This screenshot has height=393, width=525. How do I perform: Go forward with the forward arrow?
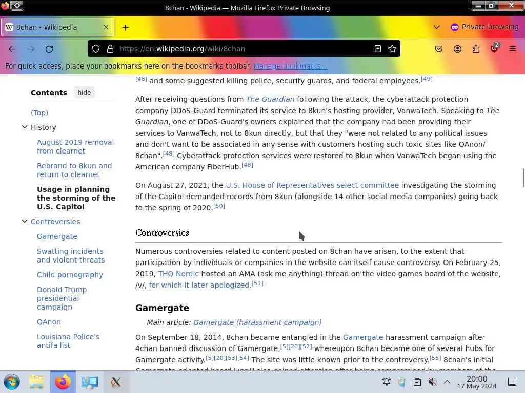click(31, 49)
